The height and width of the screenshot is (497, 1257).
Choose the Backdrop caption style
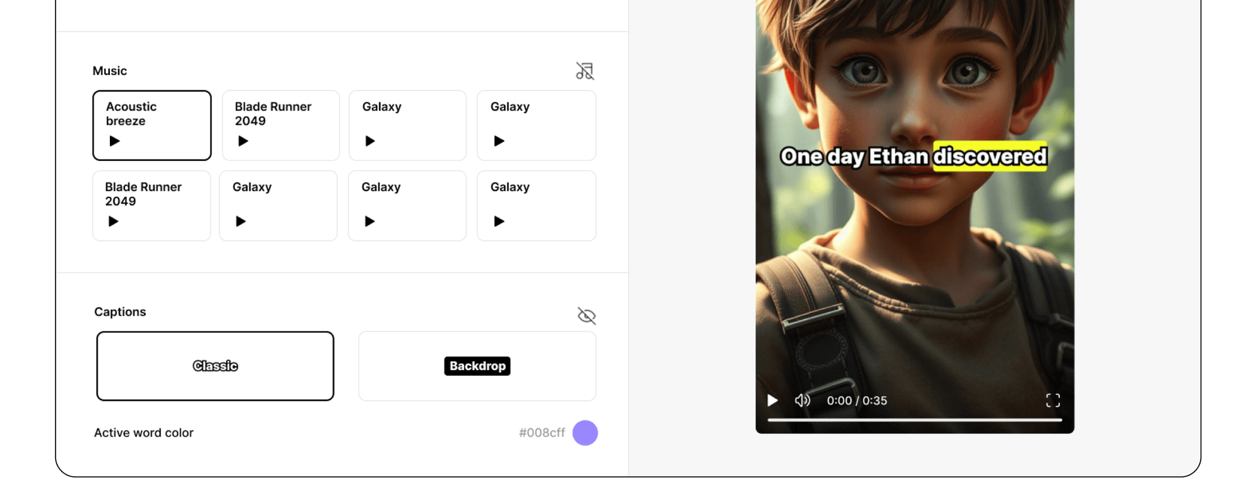(477, 366)
